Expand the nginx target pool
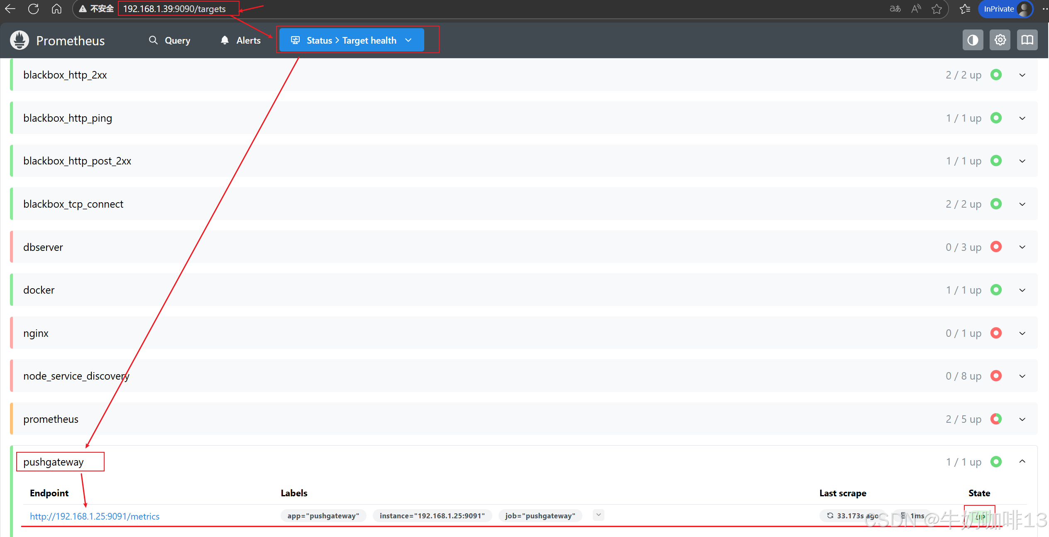 [1022, 333]
